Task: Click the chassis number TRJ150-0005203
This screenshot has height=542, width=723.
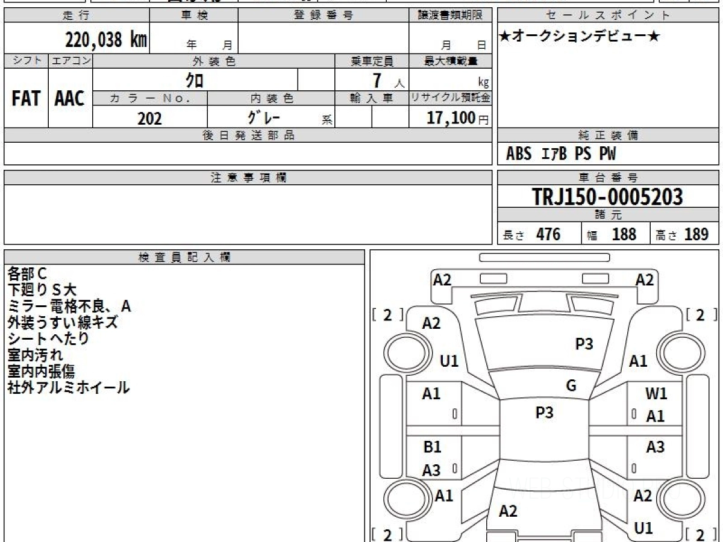Action: [607, 196]
